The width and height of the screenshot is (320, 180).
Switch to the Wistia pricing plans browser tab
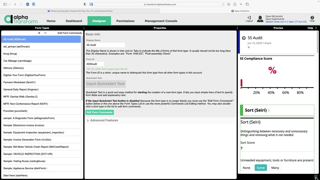click(80, 11)
